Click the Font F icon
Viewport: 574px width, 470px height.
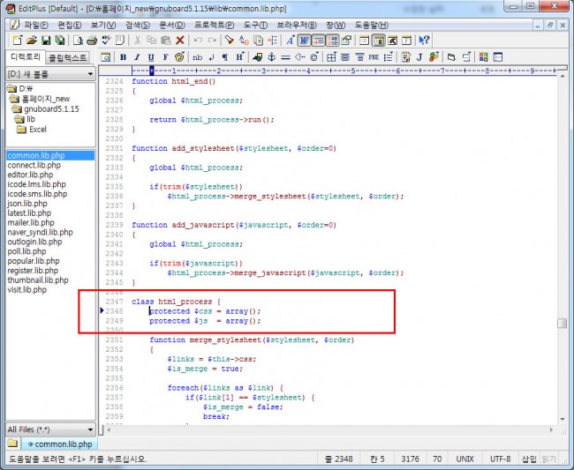point(165,57)
